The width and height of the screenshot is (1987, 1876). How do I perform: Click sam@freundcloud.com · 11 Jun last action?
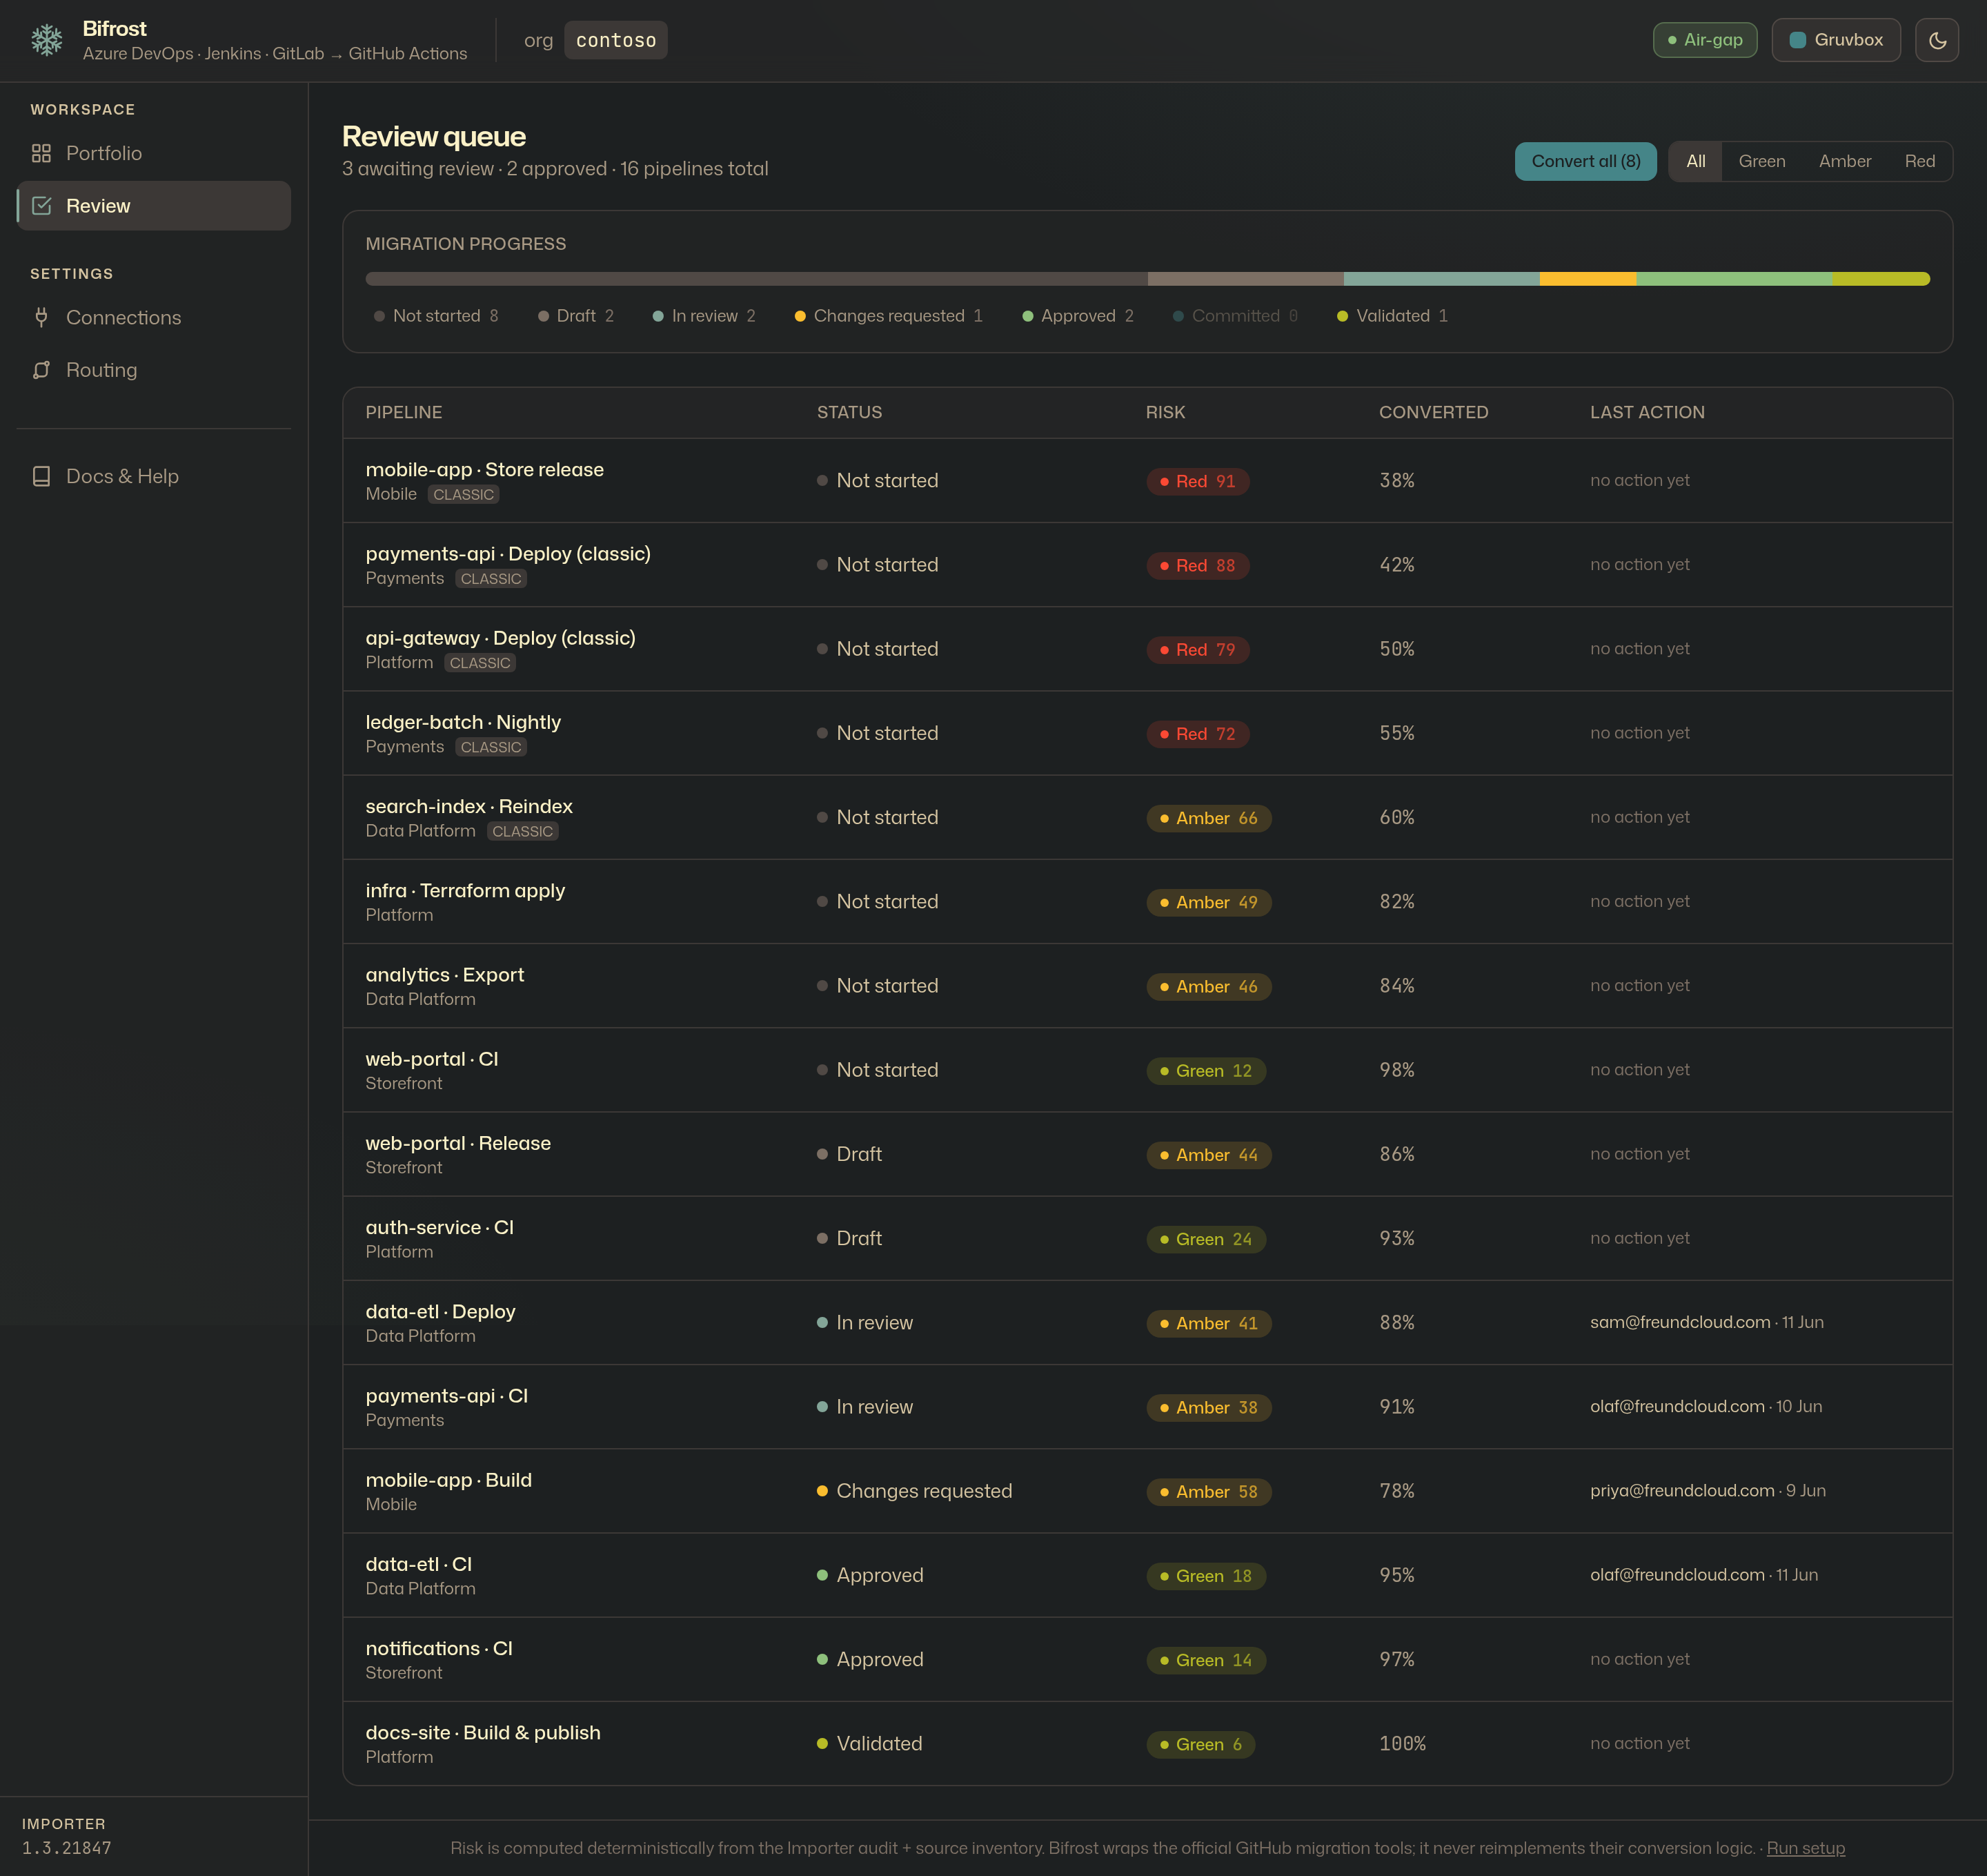pyautogui.click(x=1706, y=1322)
